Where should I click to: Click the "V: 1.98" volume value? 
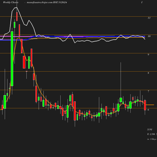point(151,134)
